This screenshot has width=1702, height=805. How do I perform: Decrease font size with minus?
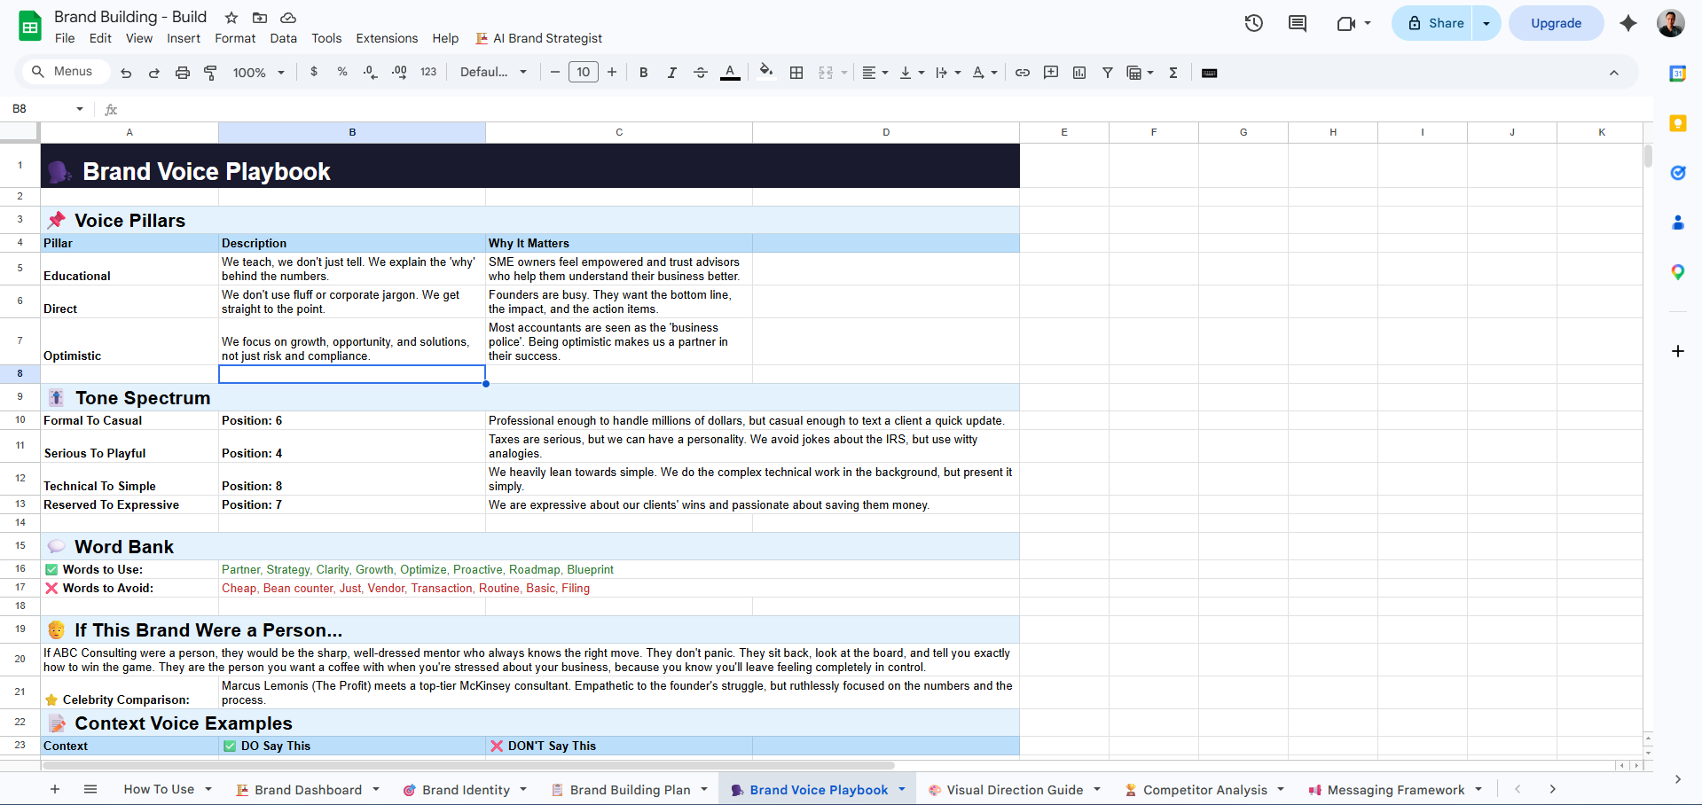coord(555,73)
